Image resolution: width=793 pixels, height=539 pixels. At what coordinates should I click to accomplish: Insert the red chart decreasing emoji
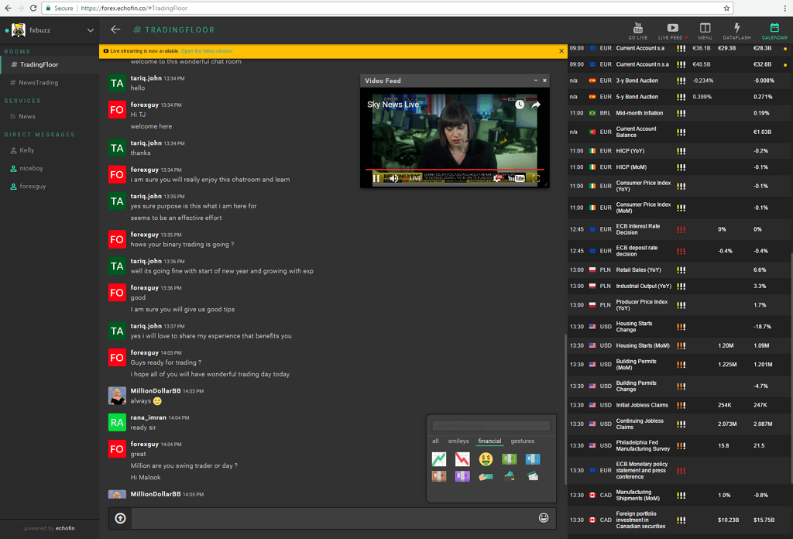click(x=462, y=459)
